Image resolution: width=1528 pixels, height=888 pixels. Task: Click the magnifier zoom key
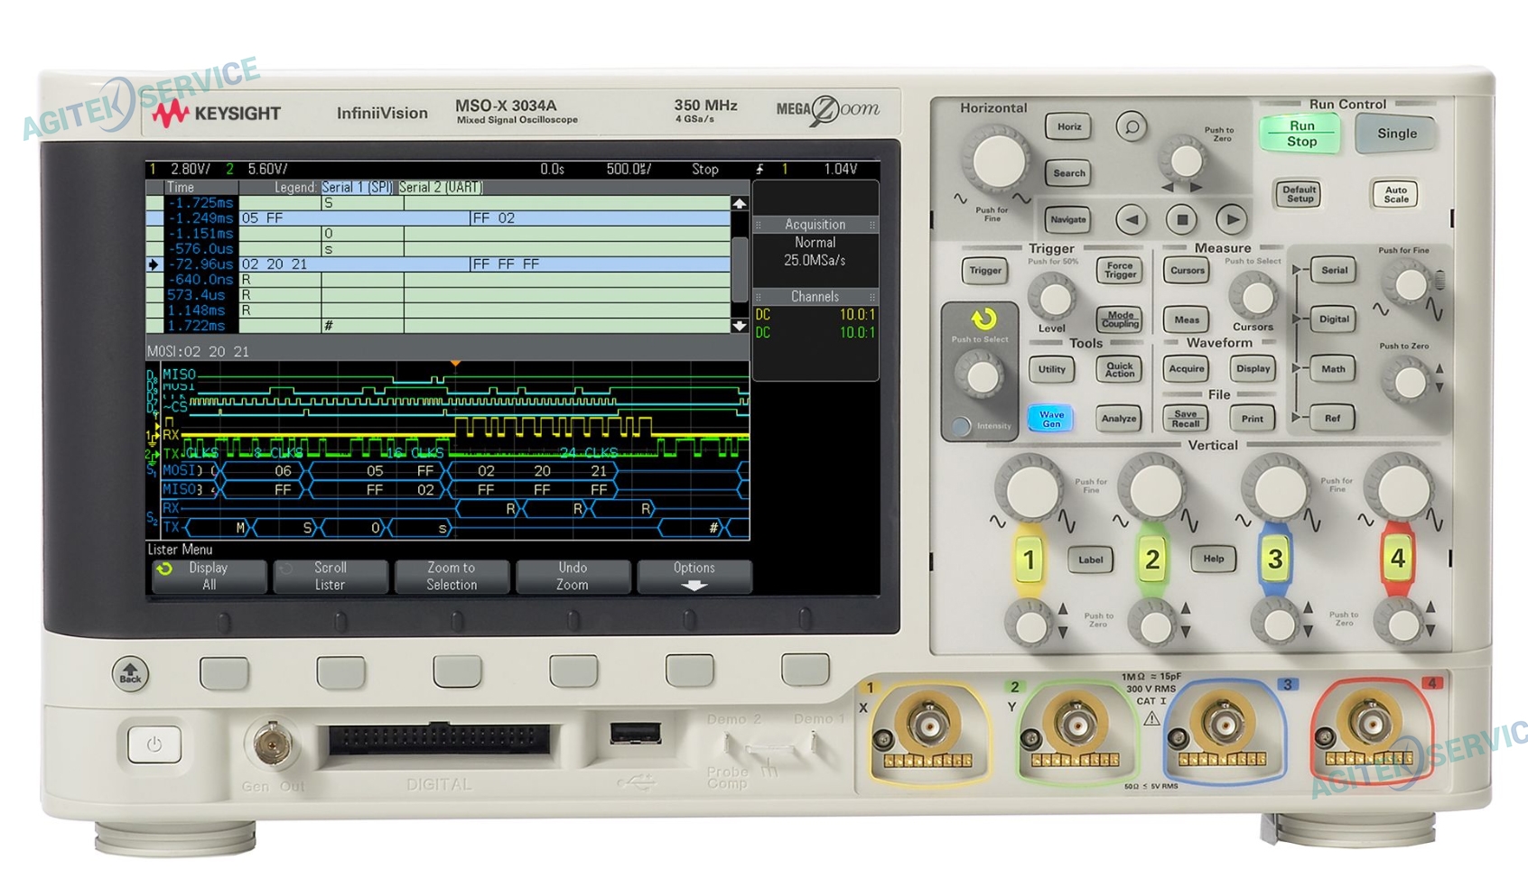1131,126
